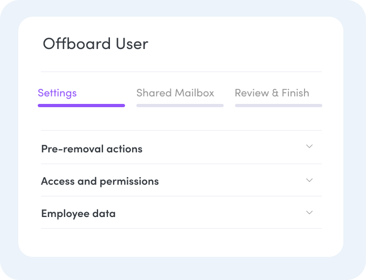The height and width of the screenshot is (280, 366).
Task: Click the blank card area below Employee data
Action: 181,242
